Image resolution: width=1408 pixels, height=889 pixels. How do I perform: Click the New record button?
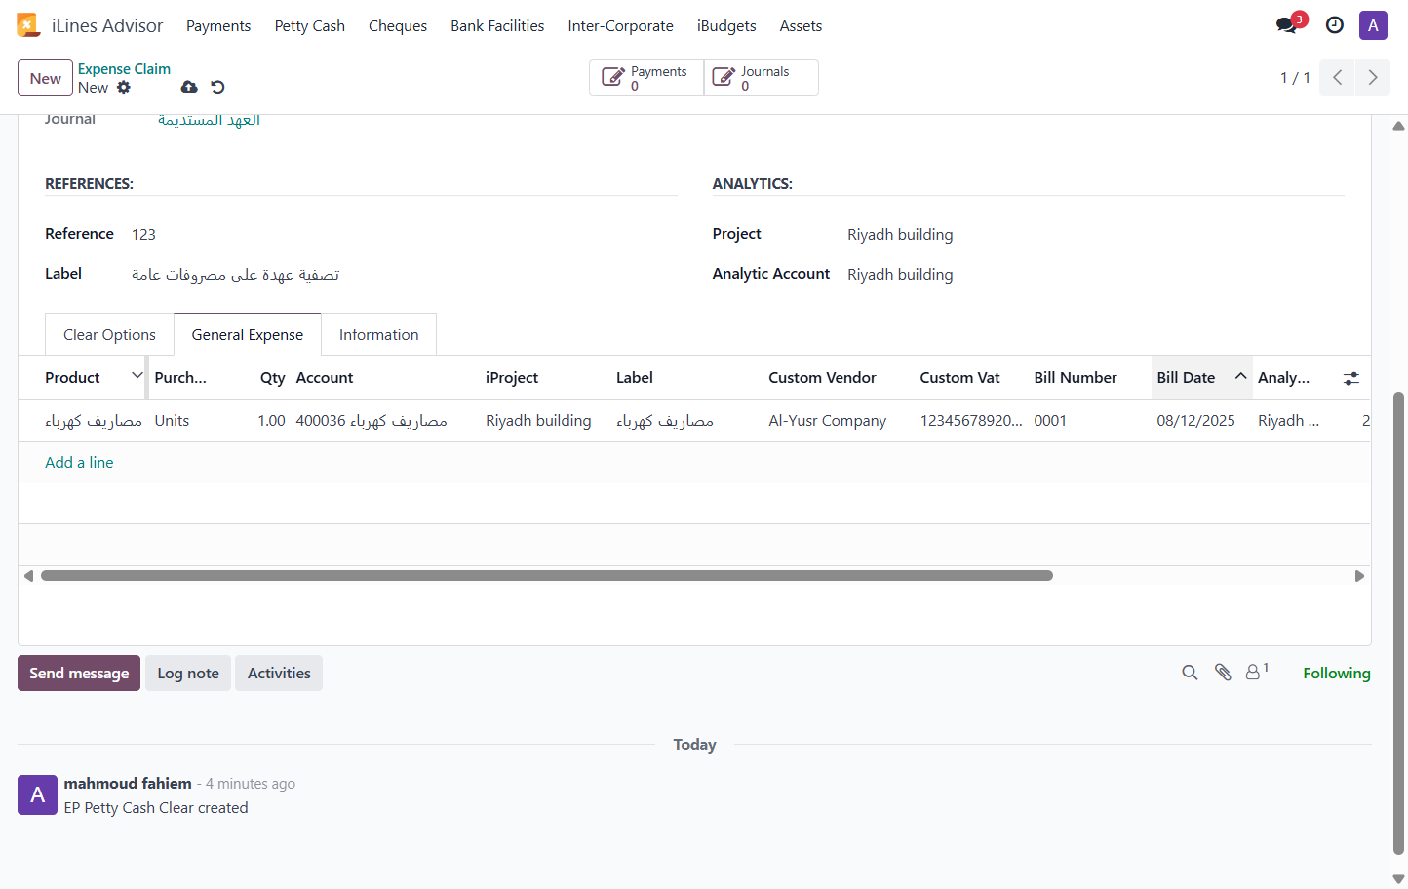45,78
